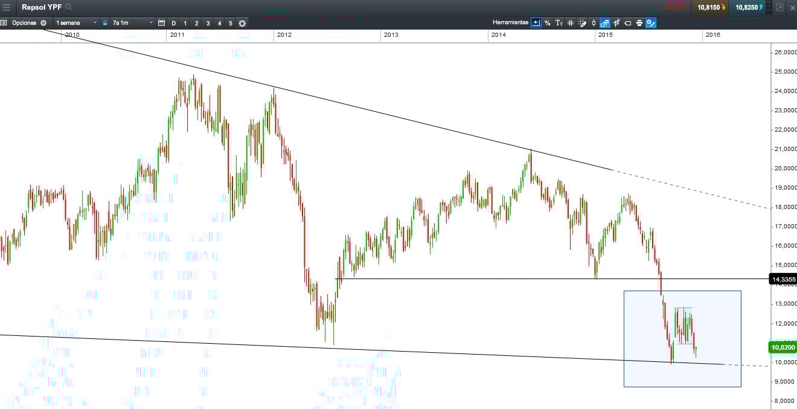Viewport: 797px width, 409px height.
Task: Select the percentage scale tool
Action: 548,23
